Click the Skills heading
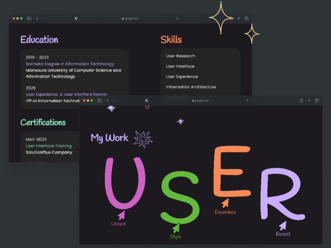331x248 pixels. (x=171, y=39)
